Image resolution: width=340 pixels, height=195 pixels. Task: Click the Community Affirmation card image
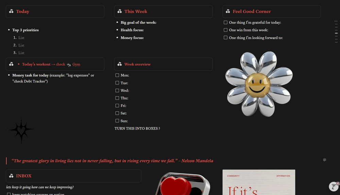[259, 182]
